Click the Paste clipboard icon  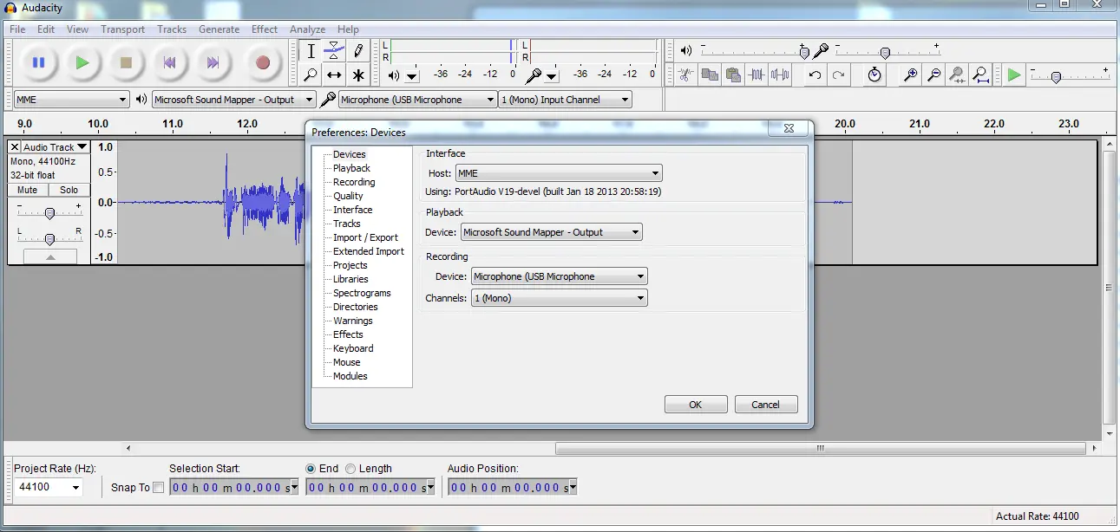tap(733, 75)
